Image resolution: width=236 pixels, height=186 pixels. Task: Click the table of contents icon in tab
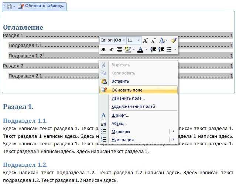(x=9, y=7)
